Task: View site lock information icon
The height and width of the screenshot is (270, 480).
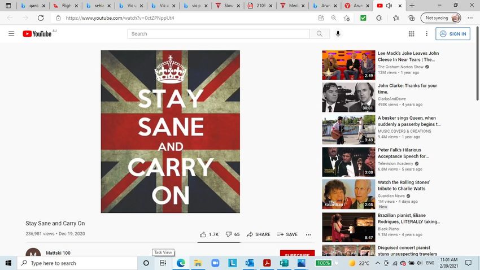Action: point(58,18)
